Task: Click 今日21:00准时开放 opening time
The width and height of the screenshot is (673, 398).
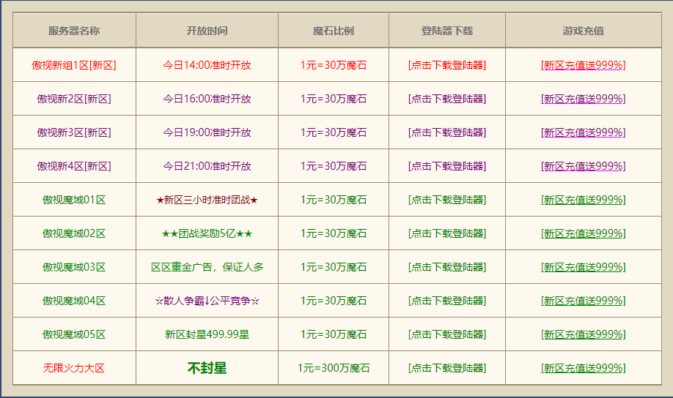Action: 207,166
